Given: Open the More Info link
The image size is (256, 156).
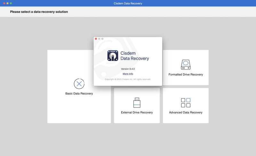Looking at the screenshot, I should [x=128, y=74].
